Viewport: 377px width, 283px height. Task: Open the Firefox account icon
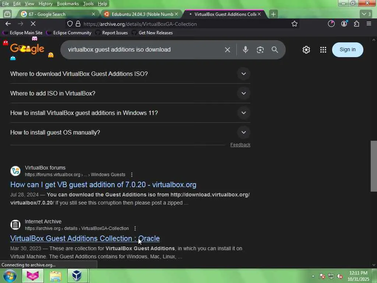point(344,24)
